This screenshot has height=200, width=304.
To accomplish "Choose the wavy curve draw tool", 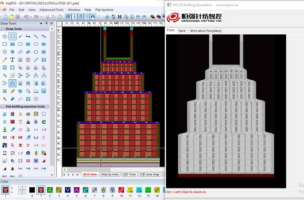I will coord(44,37).
